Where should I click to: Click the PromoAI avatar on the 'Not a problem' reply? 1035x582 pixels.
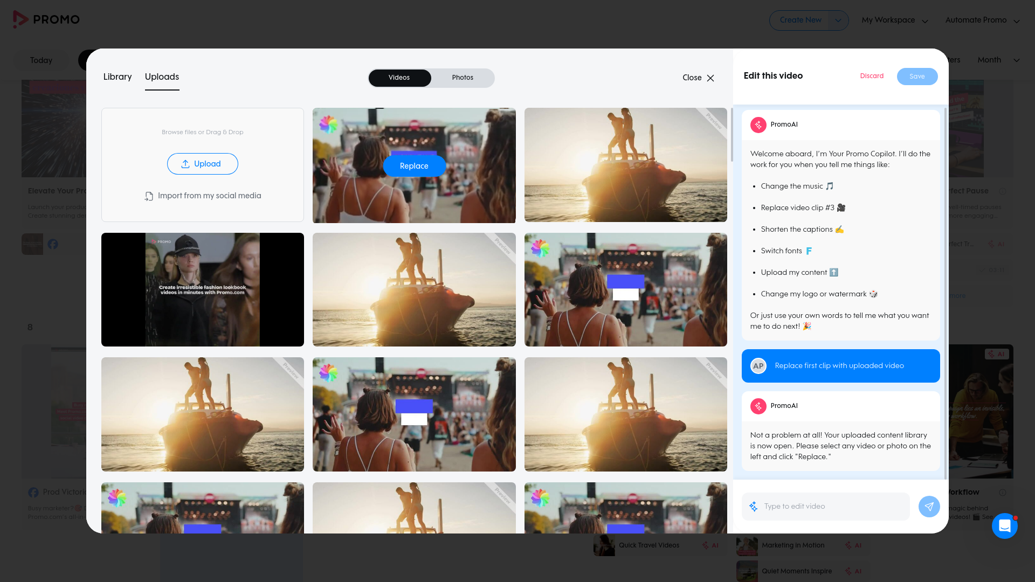[x=758, y=406]
